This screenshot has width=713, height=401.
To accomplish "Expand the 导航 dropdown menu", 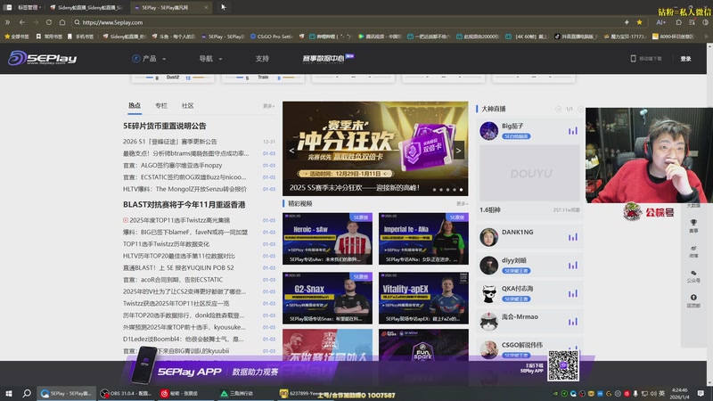I will coord(210,59).
